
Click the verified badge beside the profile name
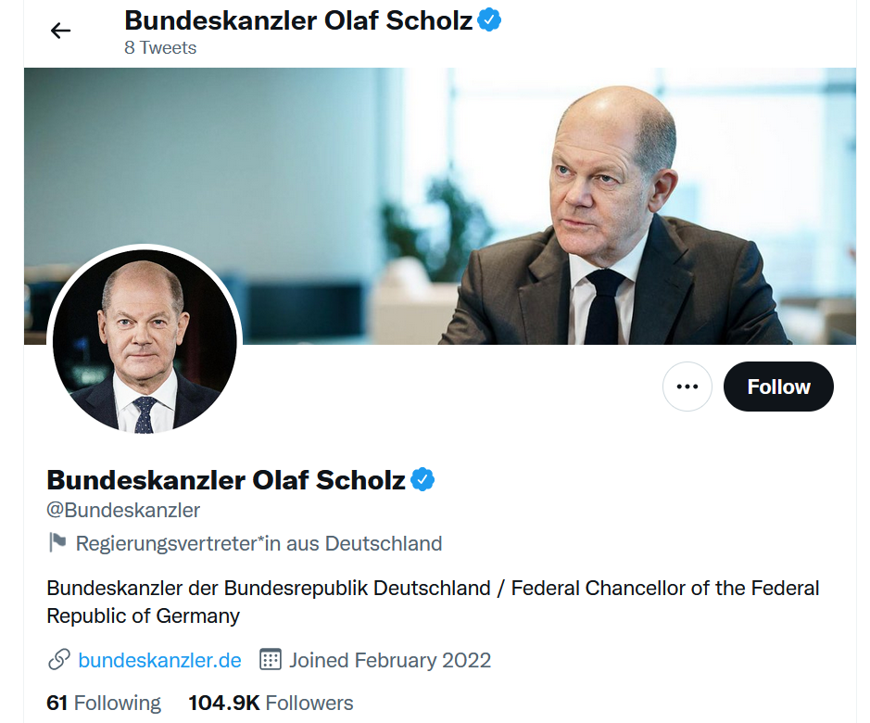point(422,480)
